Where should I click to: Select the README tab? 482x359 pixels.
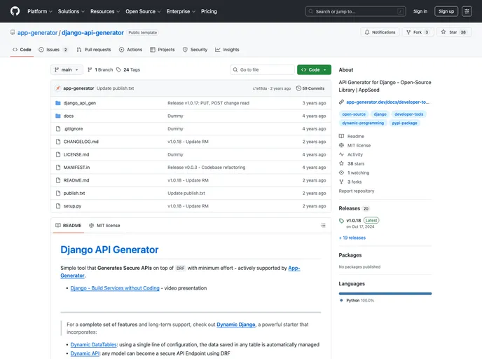[69, 226]
